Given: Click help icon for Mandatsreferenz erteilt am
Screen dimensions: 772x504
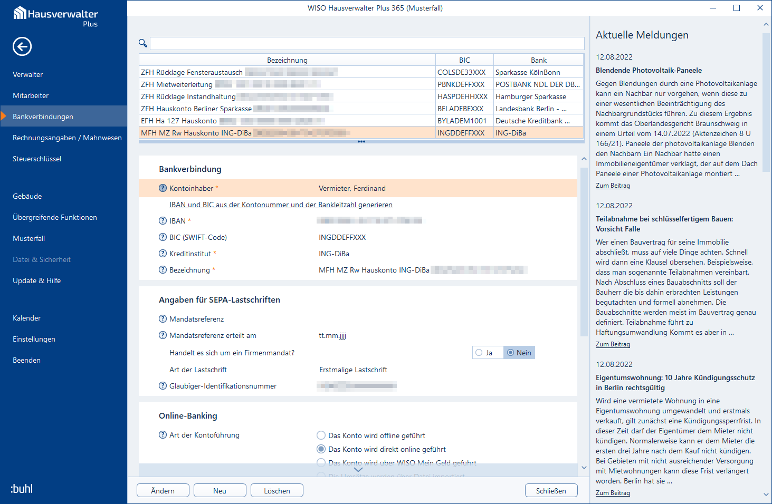Looking at the screenshot, I should point(163,335).
